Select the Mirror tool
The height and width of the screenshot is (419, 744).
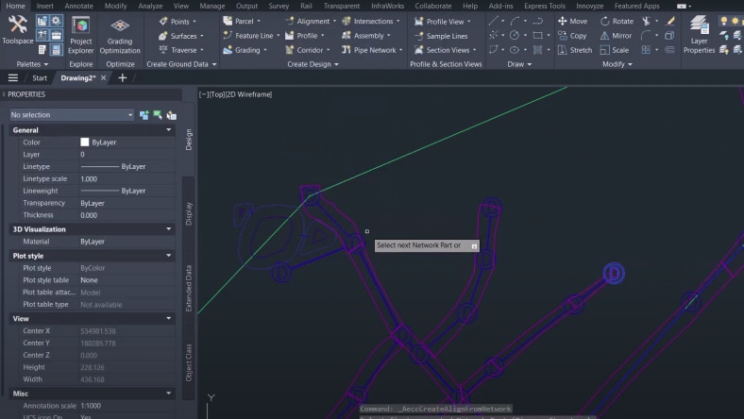616,36
